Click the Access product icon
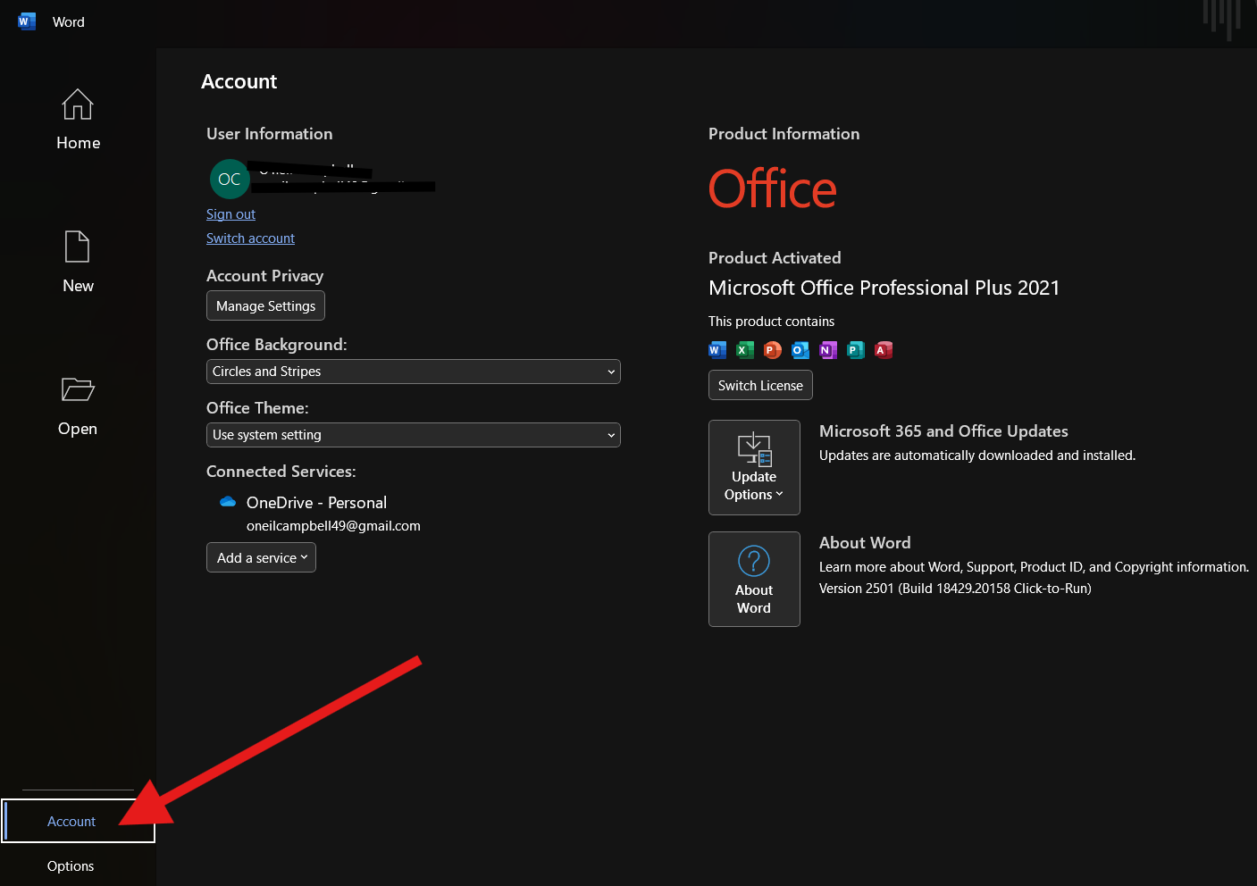Viewport: 1257px width, 886px height. [x=884, y=350]
